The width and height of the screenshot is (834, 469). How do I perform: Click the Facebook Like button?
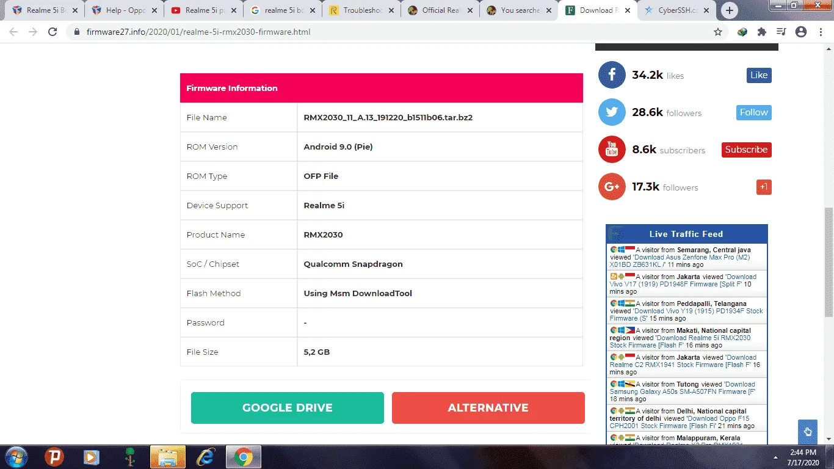pos(759,75)
